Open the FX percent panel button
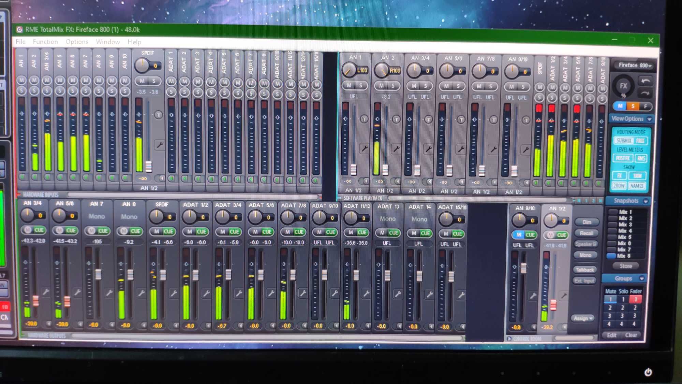 point(623,87)
